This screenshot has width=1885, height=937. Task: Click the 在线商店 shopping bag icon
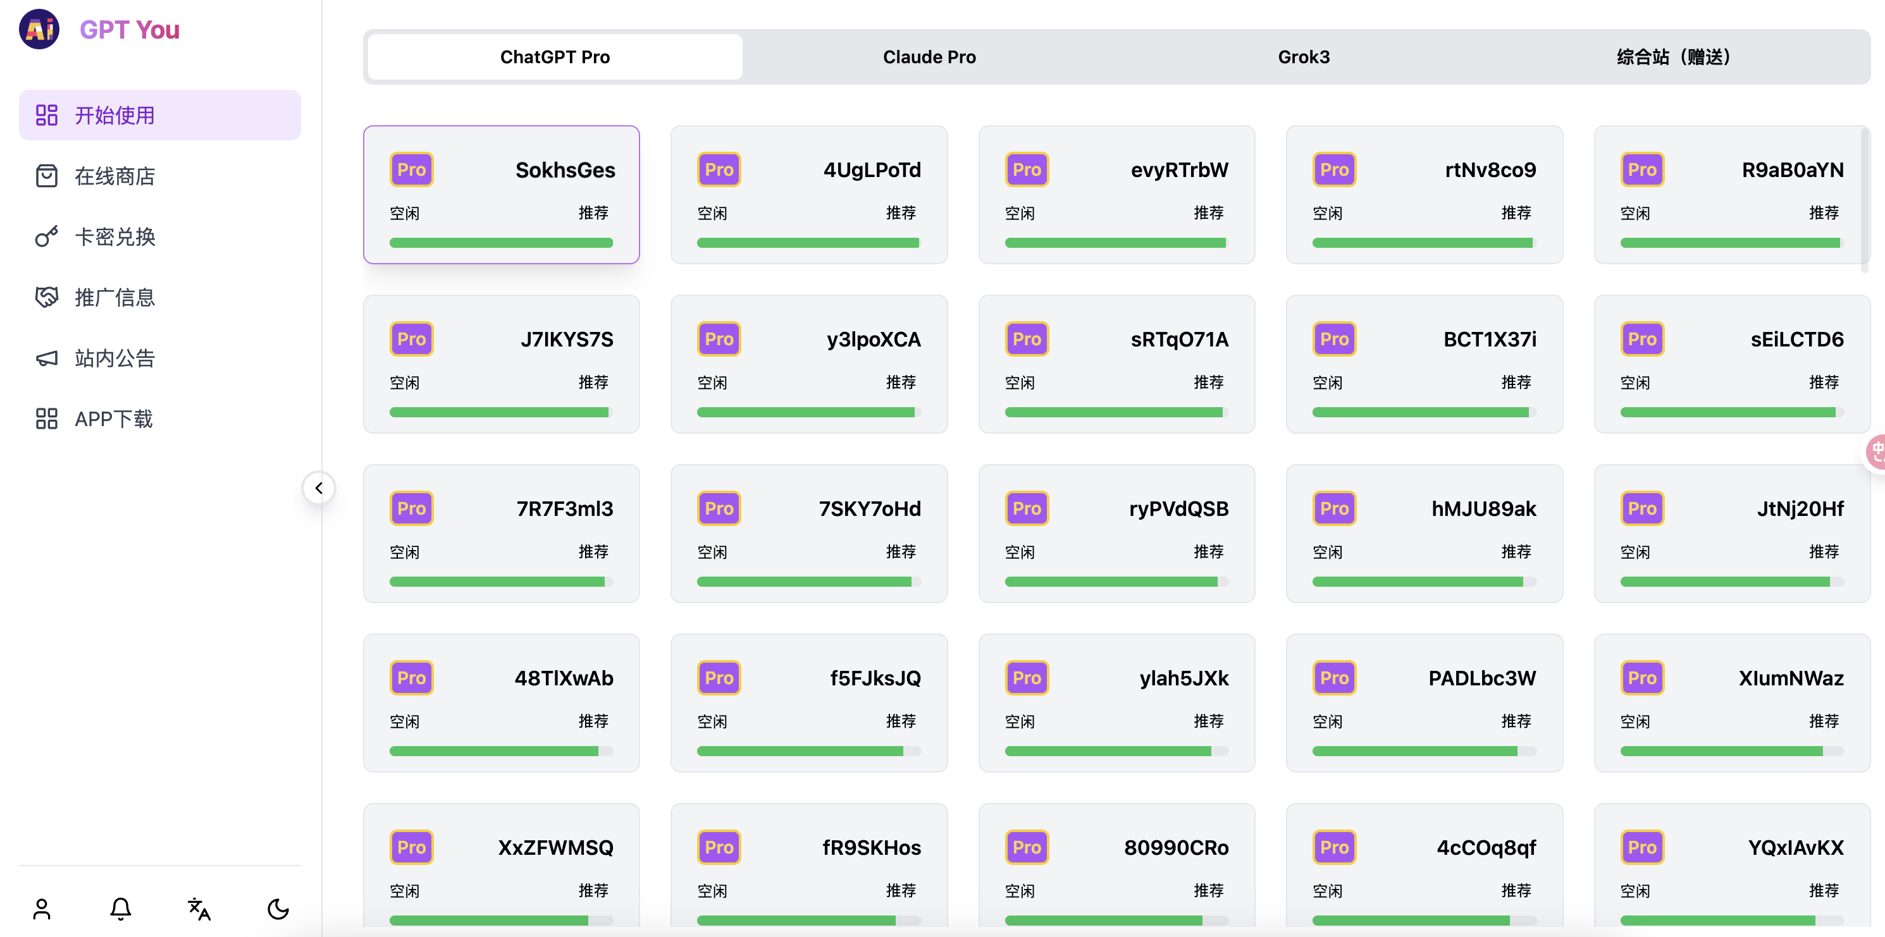pos(47,176)
